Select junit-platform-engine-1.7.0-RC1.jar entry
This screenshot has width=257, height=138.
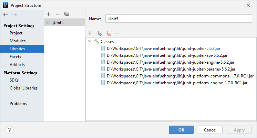(177, 83)
